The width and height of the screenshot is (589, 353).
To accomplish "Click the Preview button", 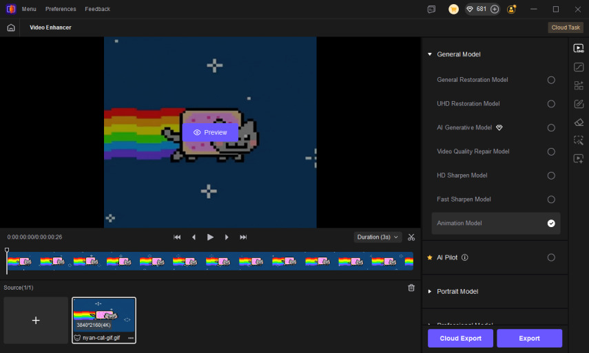I will [210, 132].
